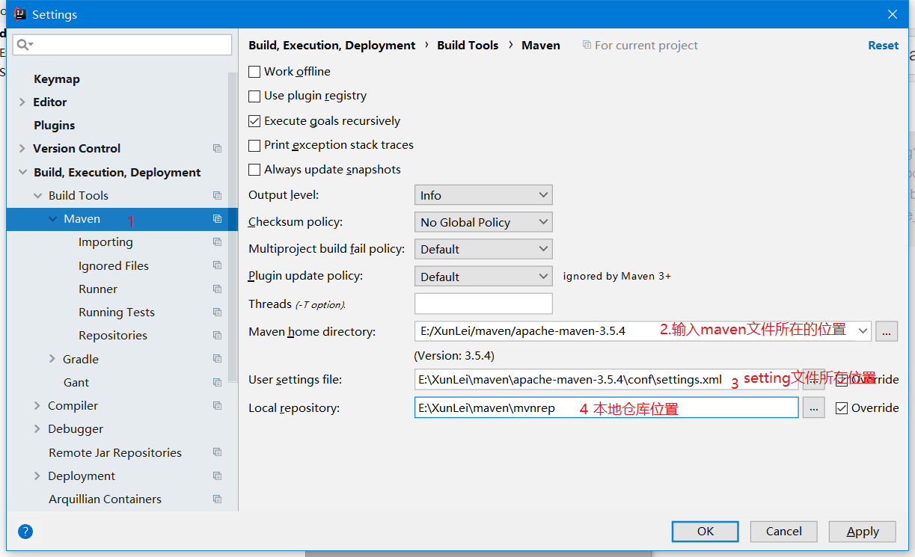Click the Reset link
This screenshot has height=557, width=915.
(x=884, y=46)
